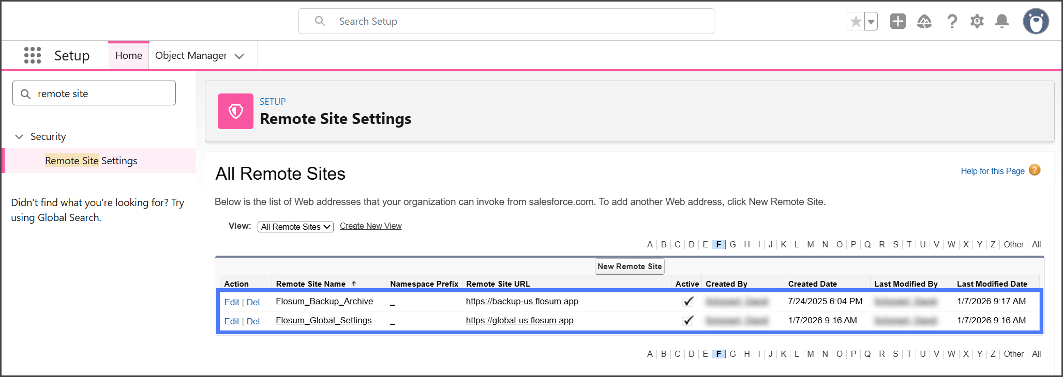Click the Setup gear icon
This screenshot has width=1063, height=377.
(x=977, y=22)
